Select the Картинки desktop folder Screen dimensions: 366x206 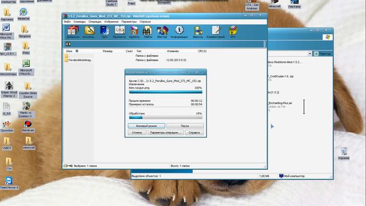(x=7, y=15)
